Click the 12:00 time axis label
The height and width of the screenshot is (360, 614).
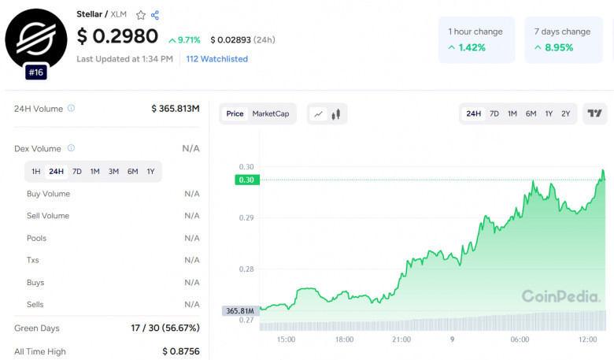pos(588,340)
